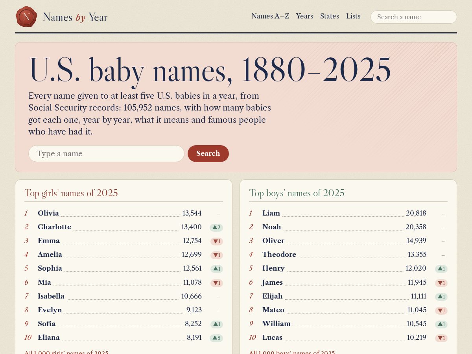Click Mia's down 1 rank badge

coord(217,283)
